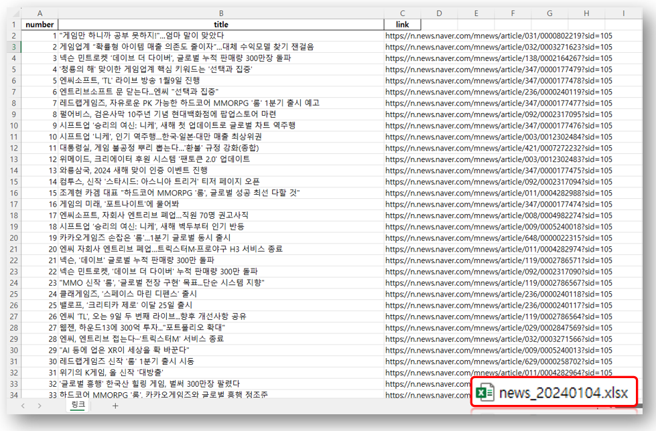Click title 게임의 미래, '포트나이트'에 물어봐
656x431 pixels.
(x=119, y=204)
